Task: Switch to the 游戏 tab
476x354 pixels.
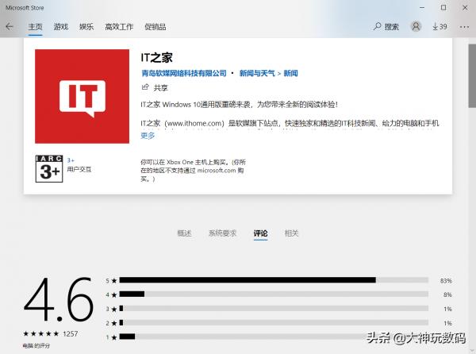Action: coord(61,27)
